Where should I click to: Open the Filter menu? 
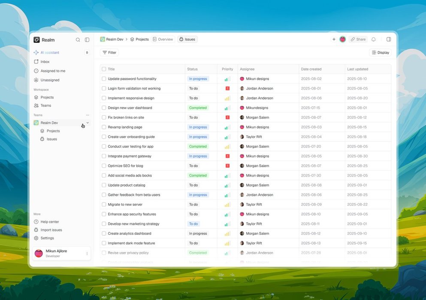(x=109, y=53)
